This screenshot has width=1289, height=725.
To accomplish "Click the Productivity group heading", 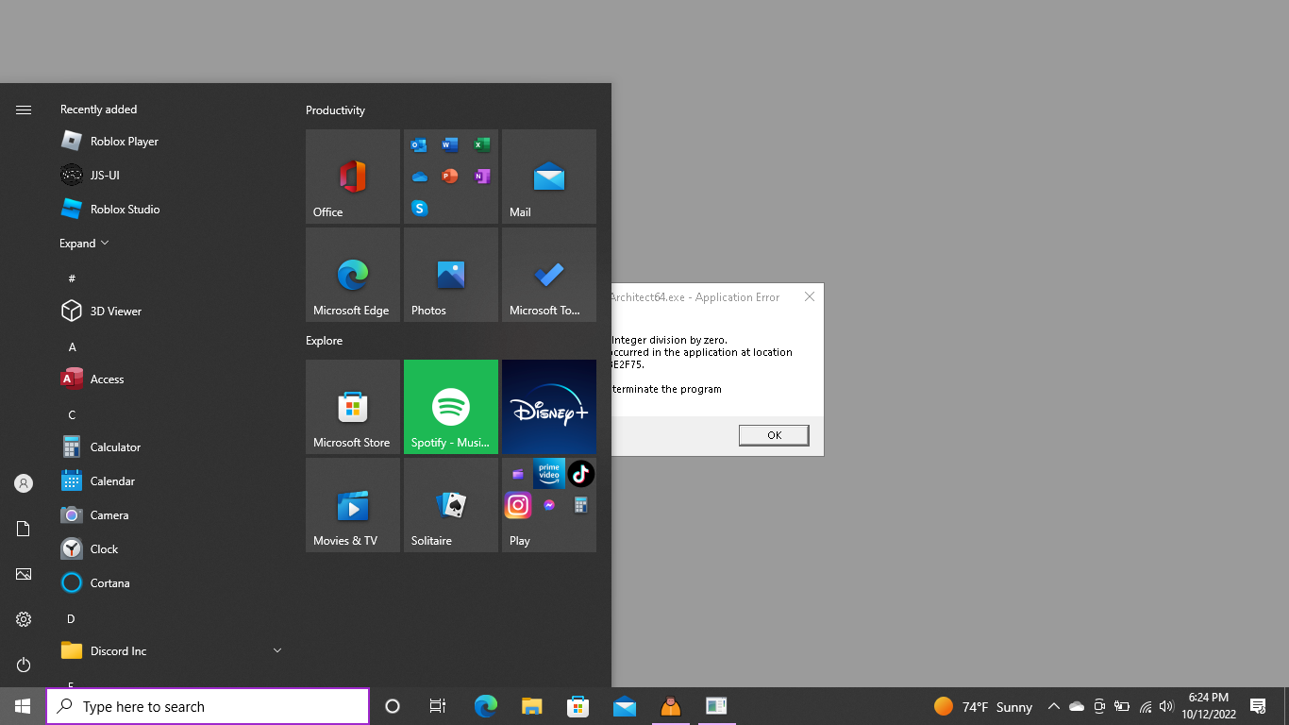I will click(x=335, y=110).
